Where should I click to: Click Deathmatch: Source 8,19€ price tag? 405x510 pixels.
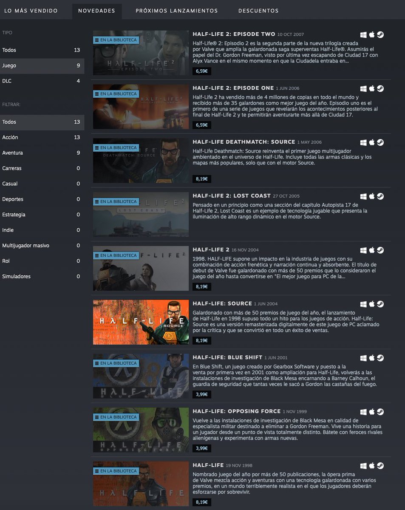202,179
